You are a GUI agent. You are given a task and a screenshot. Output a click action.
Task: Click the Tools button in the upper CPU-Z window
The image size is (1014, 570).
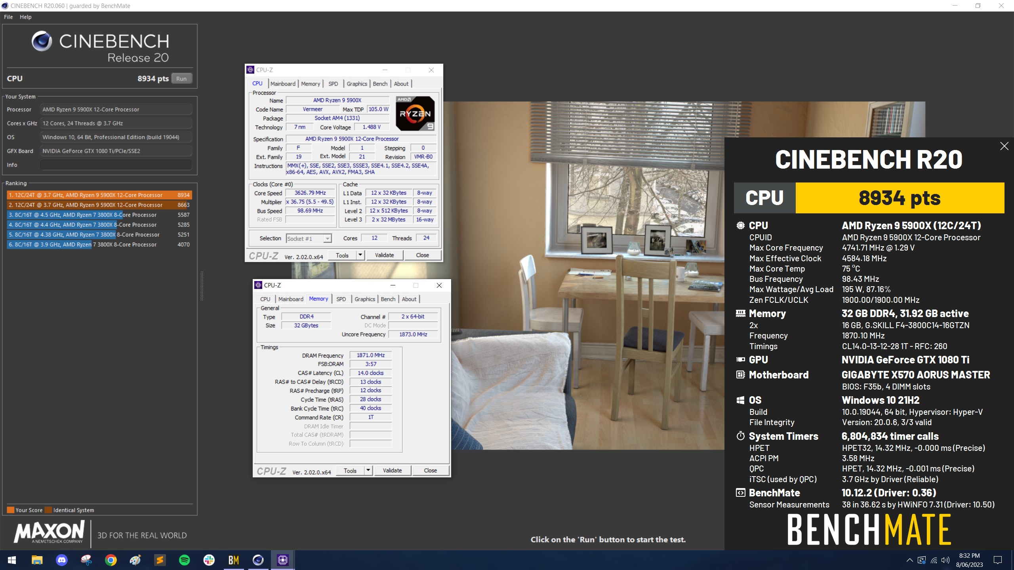point(342,255)
